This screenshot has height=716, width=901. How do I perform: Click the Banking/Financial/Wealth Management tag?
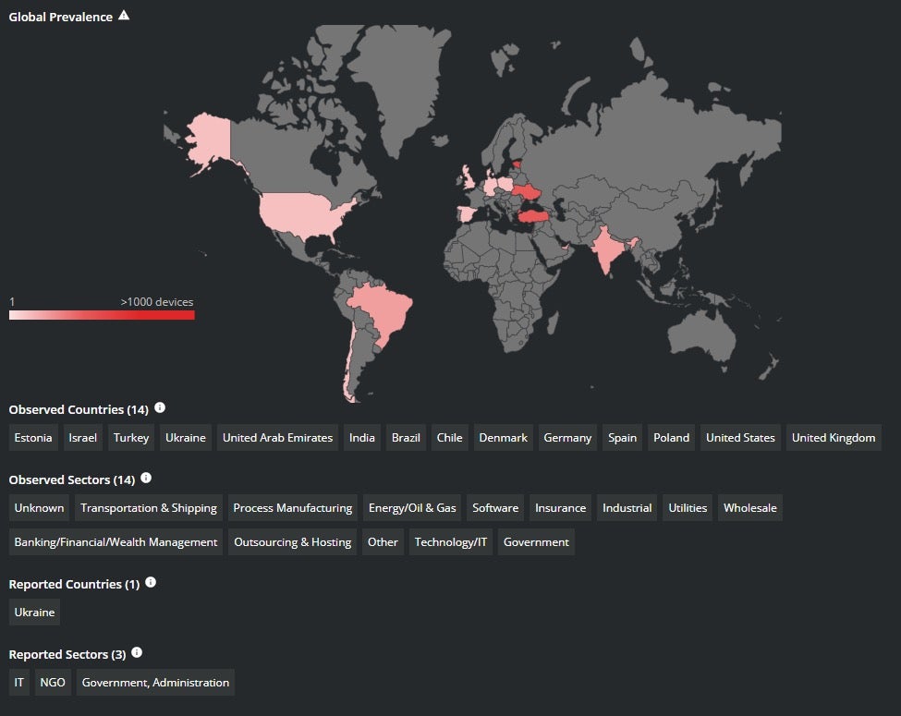[x=116, y=542]
